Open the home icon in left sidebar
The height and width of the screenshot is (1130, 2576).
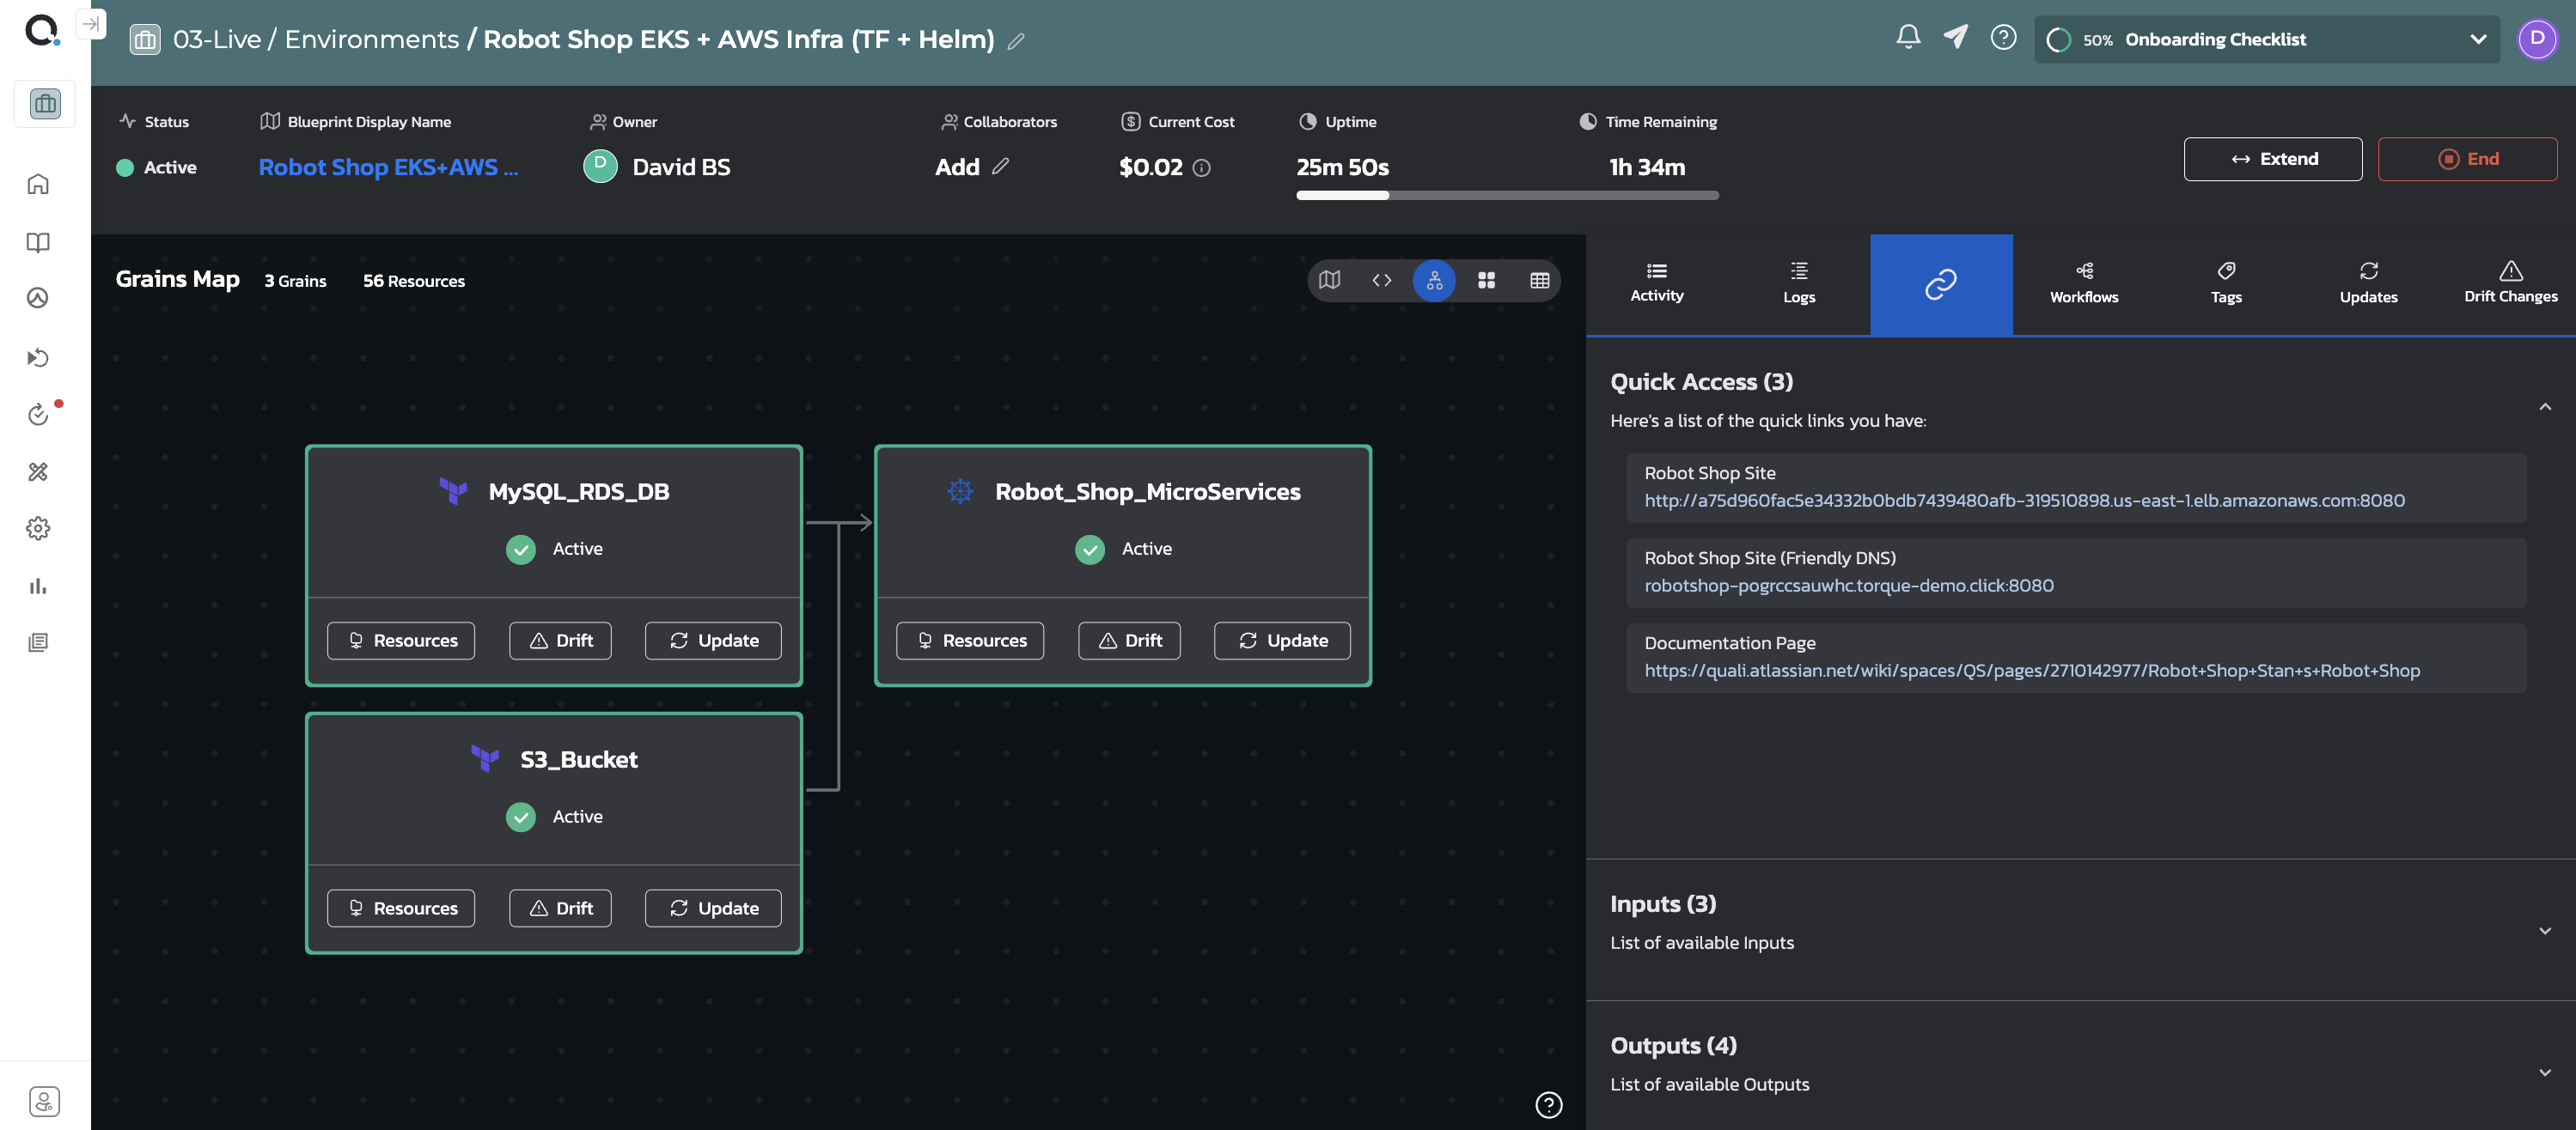point(38,184)
